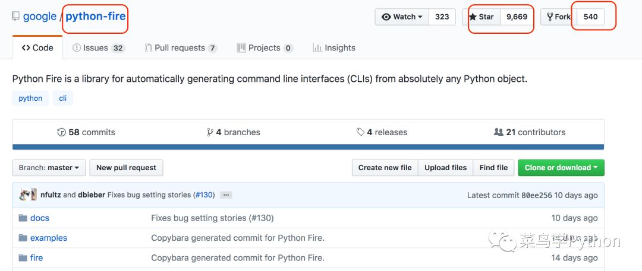
Task: Open the python-fire repository link
Action: coord(96,16)
